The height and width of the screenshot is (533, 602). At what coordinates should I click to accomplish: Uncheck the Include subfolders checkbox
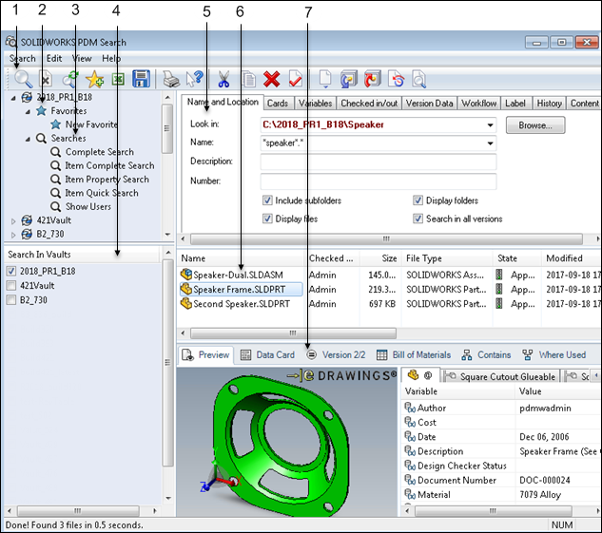267,201
